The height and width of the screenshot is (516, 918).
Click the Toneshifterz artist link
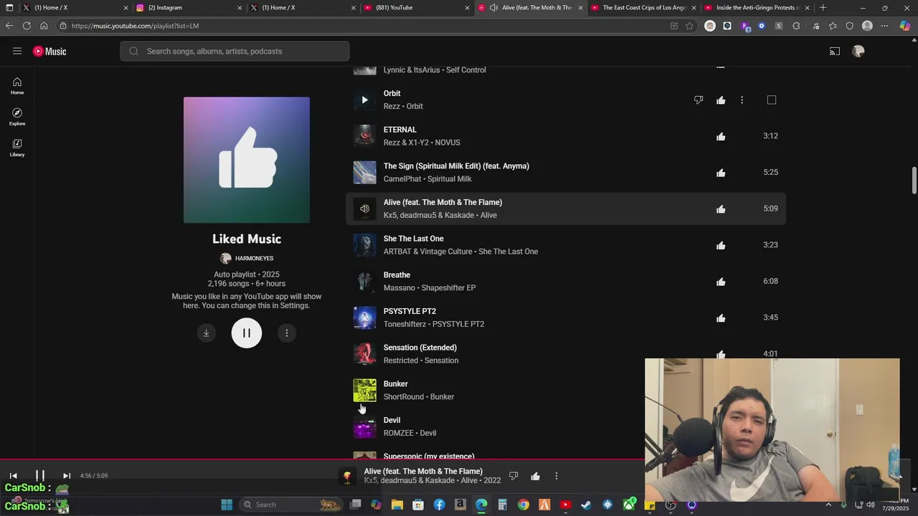(x=404, y=324)
